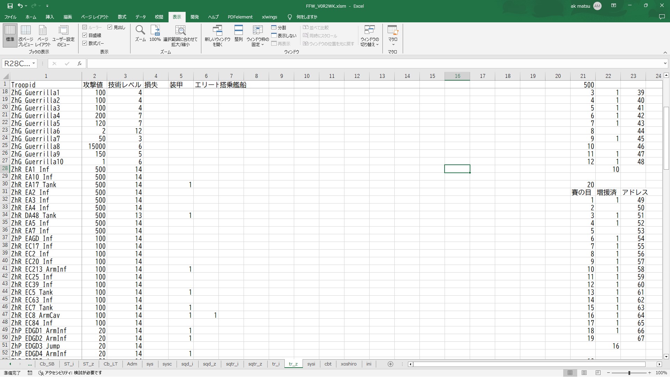
Task: Click the page layout view status icon
Action: click(584, 373)
